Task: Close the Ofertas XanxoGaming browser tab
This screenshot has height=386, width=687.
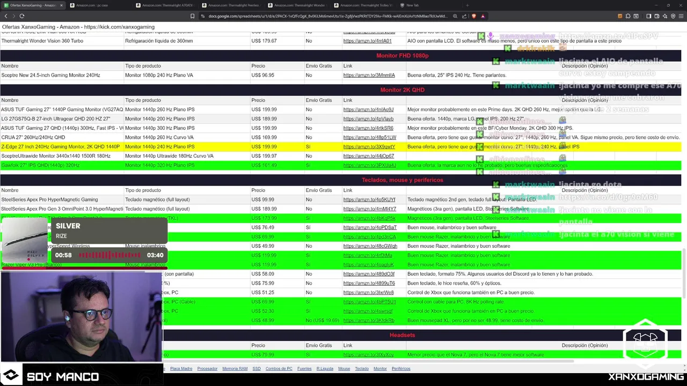Action: pos(61,5)
